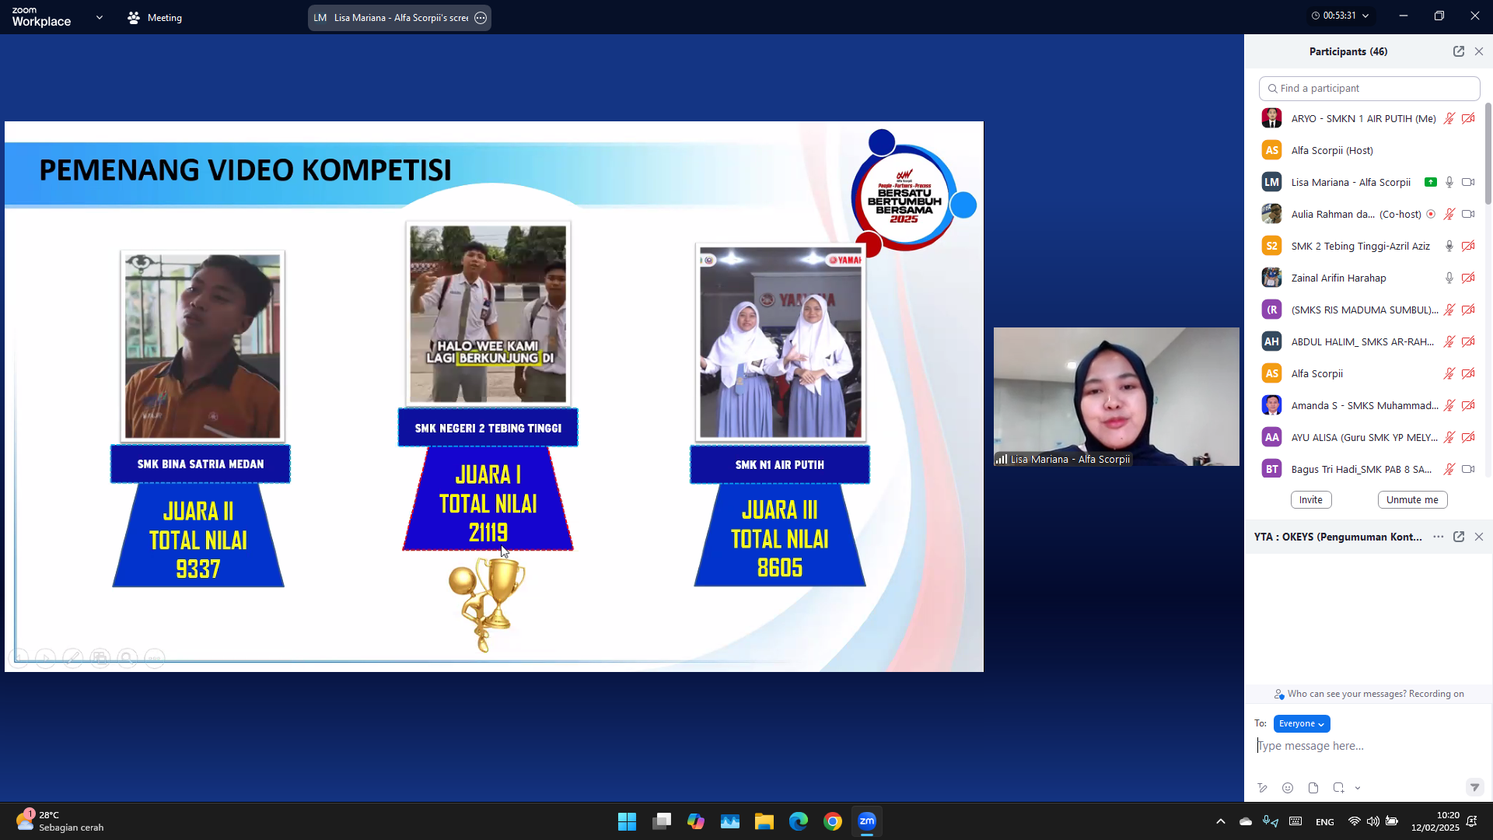The image size is (1493, 840).
Task: Open the Everyone recipient dropdown
Action: point(1301,723)
